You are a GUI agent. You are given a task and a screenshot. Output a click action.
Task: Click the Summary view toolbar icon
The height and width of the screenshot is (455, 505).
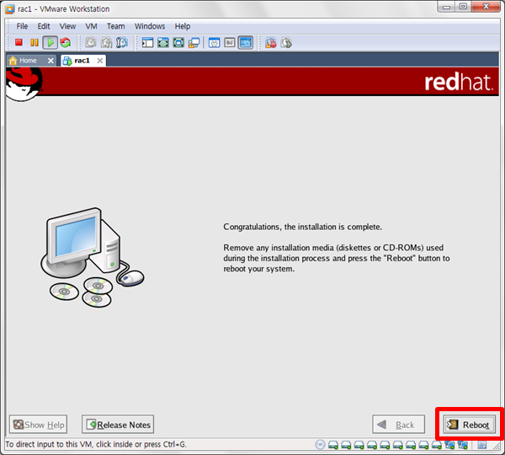(214, 42)
